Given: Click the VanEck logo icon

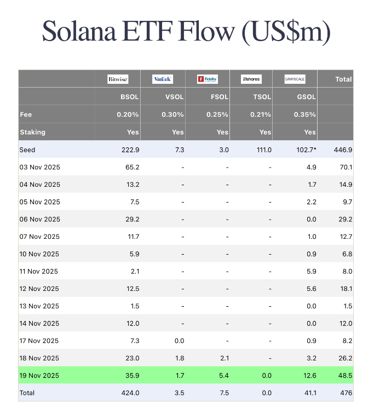Looking at the screenshot, I should 163,79.
